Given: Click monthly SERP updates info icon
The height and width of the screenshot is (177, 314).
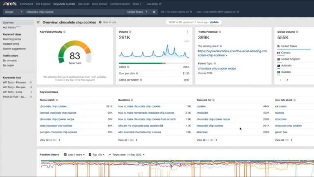Looking at the screenshot, I should click(x=238, y=12).
